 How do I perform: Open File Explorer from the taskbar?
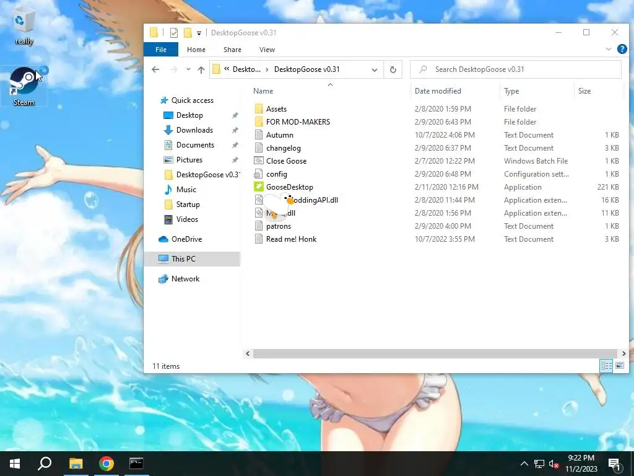coord(76,464)
